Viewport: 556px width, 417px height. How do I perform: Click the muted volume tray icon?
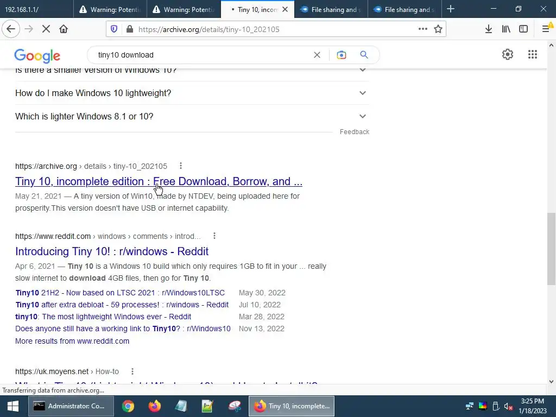click(508, 406)
